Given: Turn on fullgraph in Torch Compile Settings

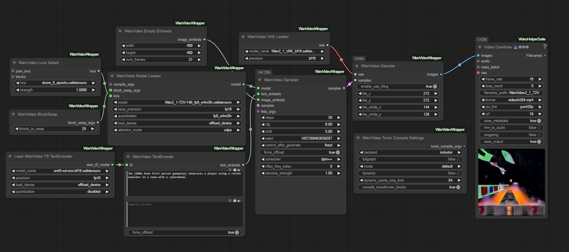Looking at the screenshot, I should [458, 159].
